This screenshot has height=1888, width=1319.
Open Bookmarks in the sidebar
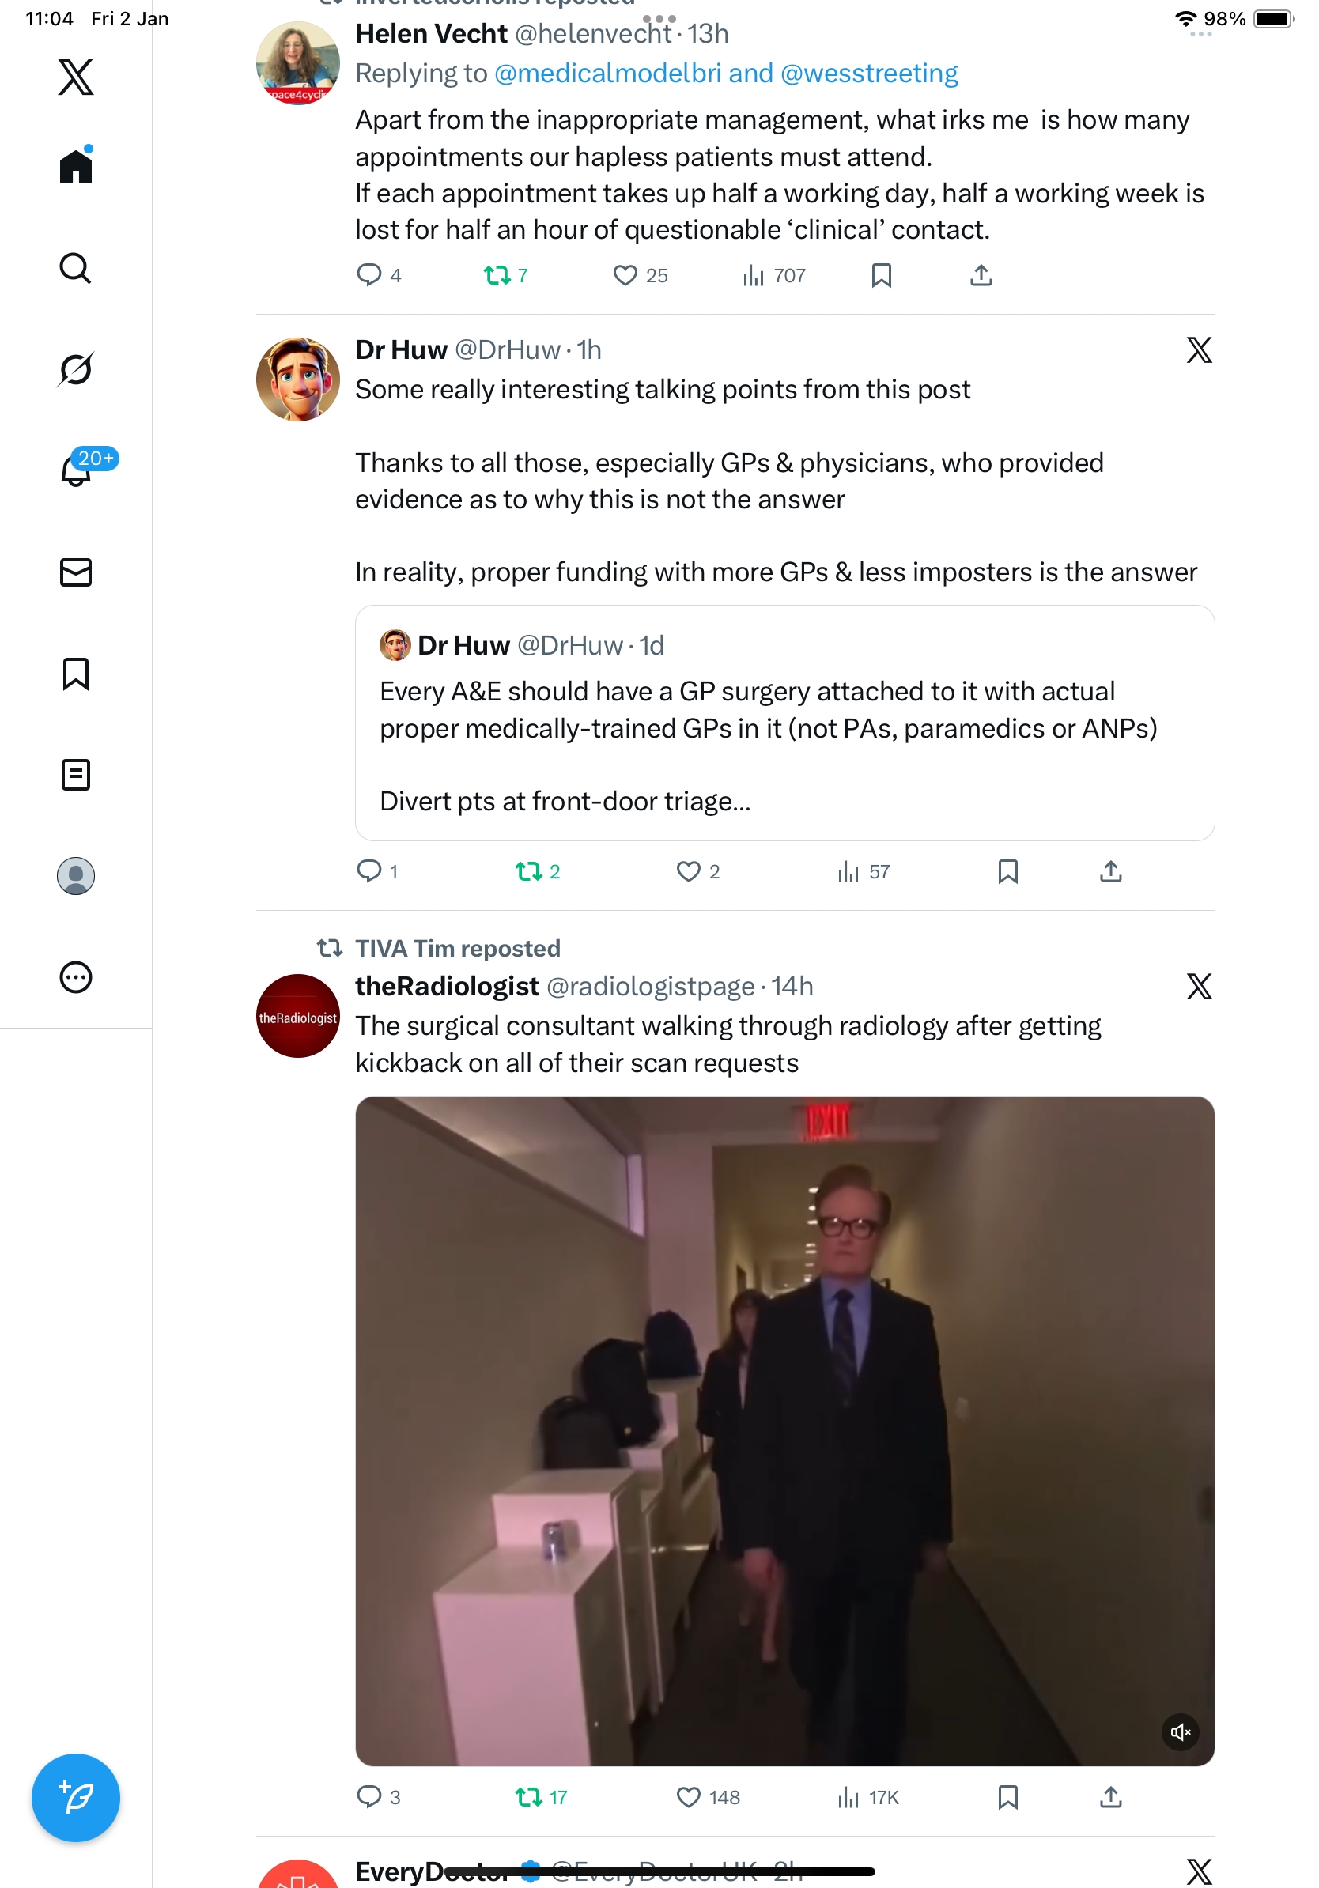[75, 674]
